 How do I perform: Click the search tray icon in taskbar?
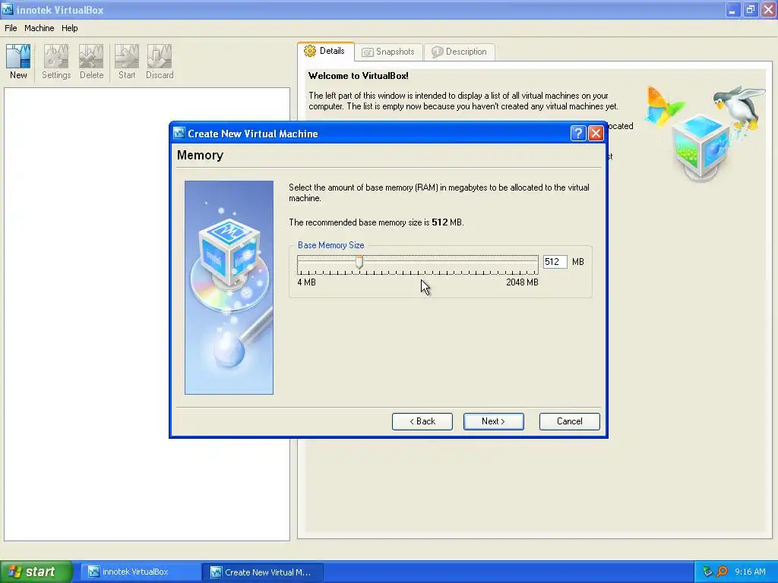tap(722, 572)
